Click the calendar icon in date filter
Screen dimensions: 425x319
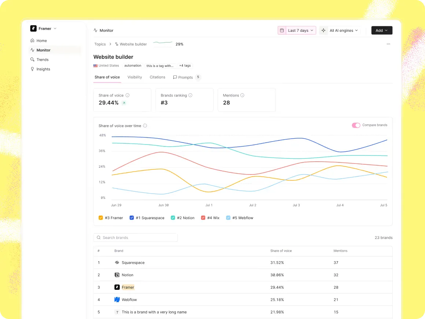(282, 30)
